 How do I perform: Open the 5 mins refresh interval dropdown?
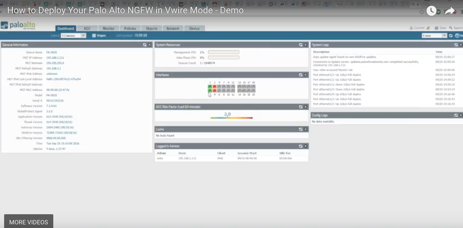[434, 36]
